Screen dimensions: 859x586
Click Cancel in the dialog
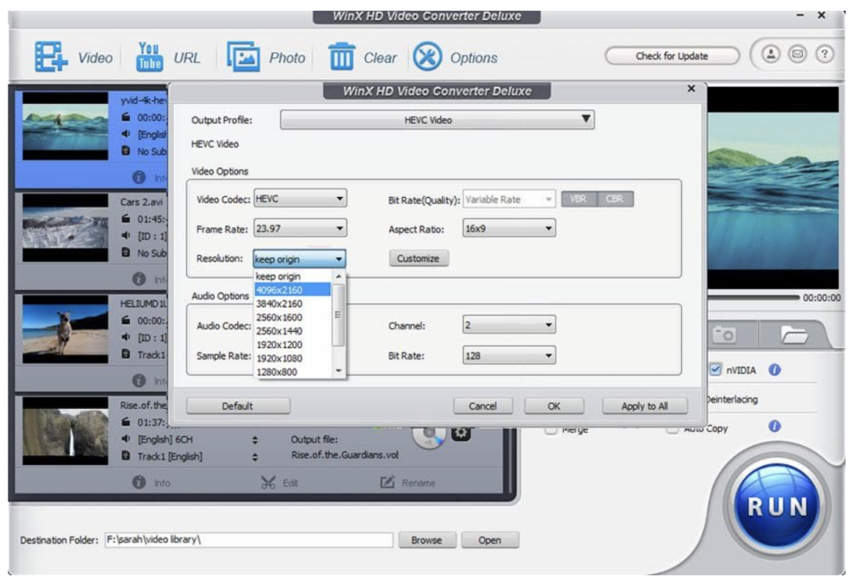tap(482, 406)
